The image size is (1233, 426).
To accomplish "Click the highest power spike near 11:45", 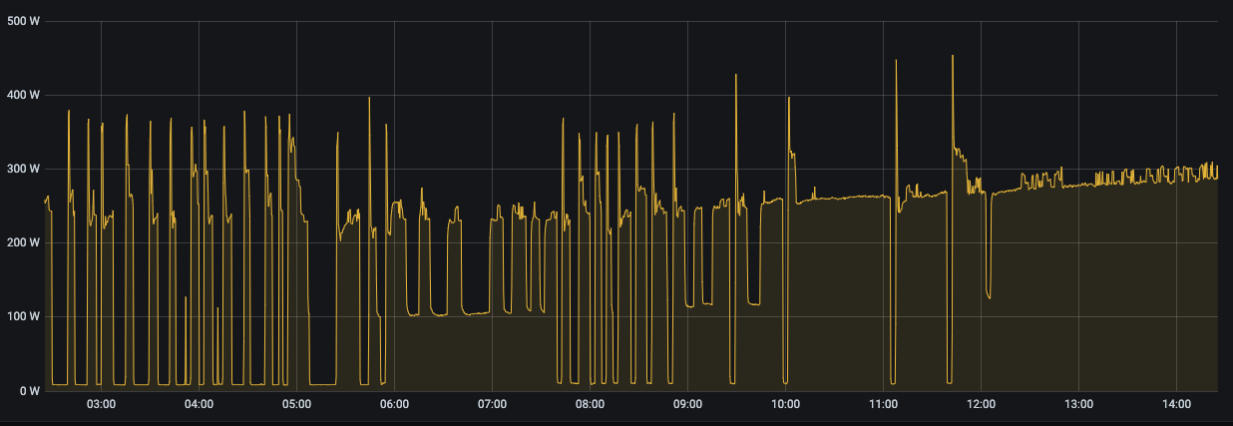I will 953,57.
